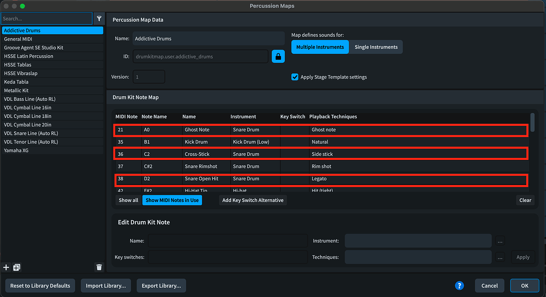This screenshot has height=297, width=546.
Task: Select the Yamaha XG percussion map
Action: tap(16, 150)
